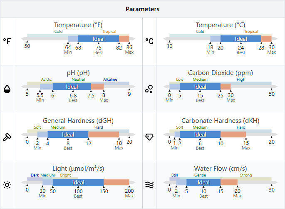Click the Strong label on Water Flow
The image size is (285, 209).
[245, 175]
